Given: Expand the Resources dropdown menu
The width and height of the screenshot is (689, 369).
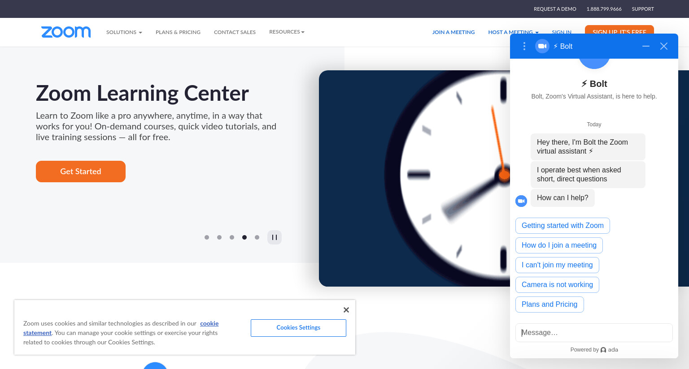Looking at the screenshot, I should click(x=287, y=32).
